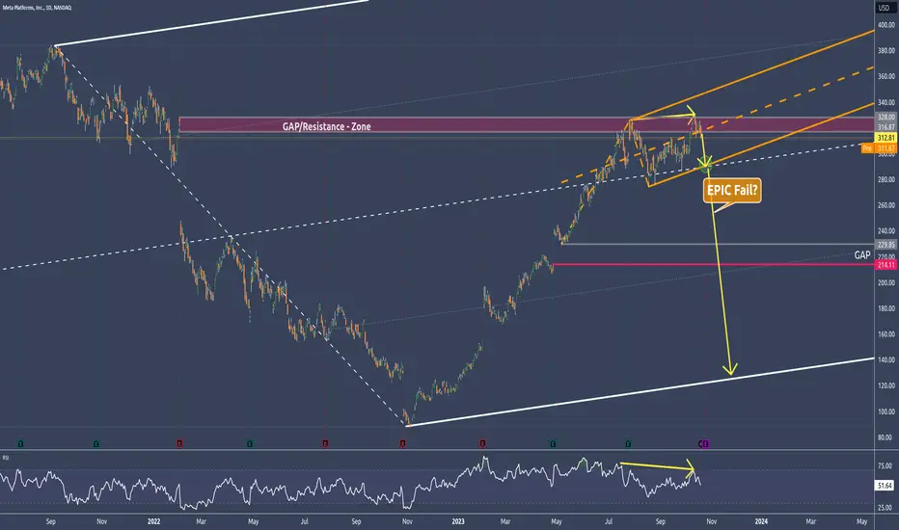The height and width of the screenshot is (530, 899).
Task: Click the 328.00 price label
Action: point(885,117)
